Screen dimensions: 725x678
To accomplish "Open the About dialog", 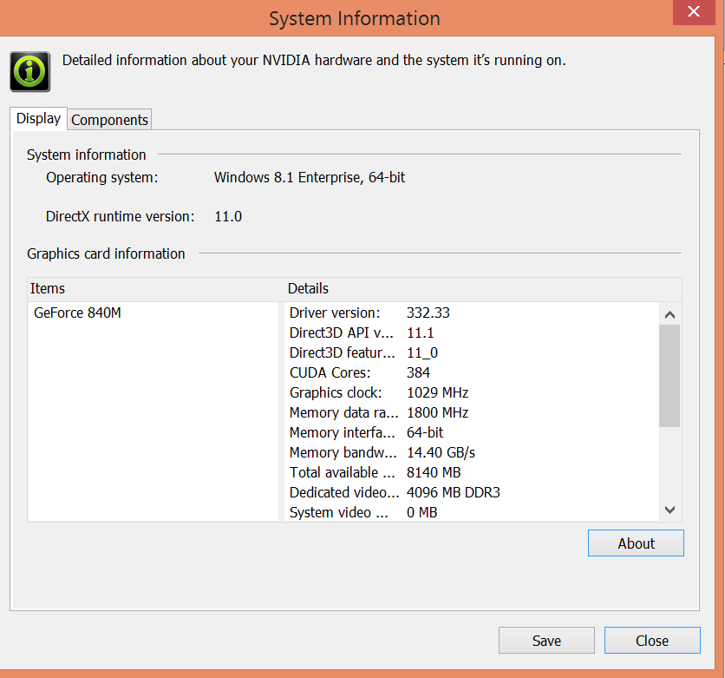I will (636, 543).
